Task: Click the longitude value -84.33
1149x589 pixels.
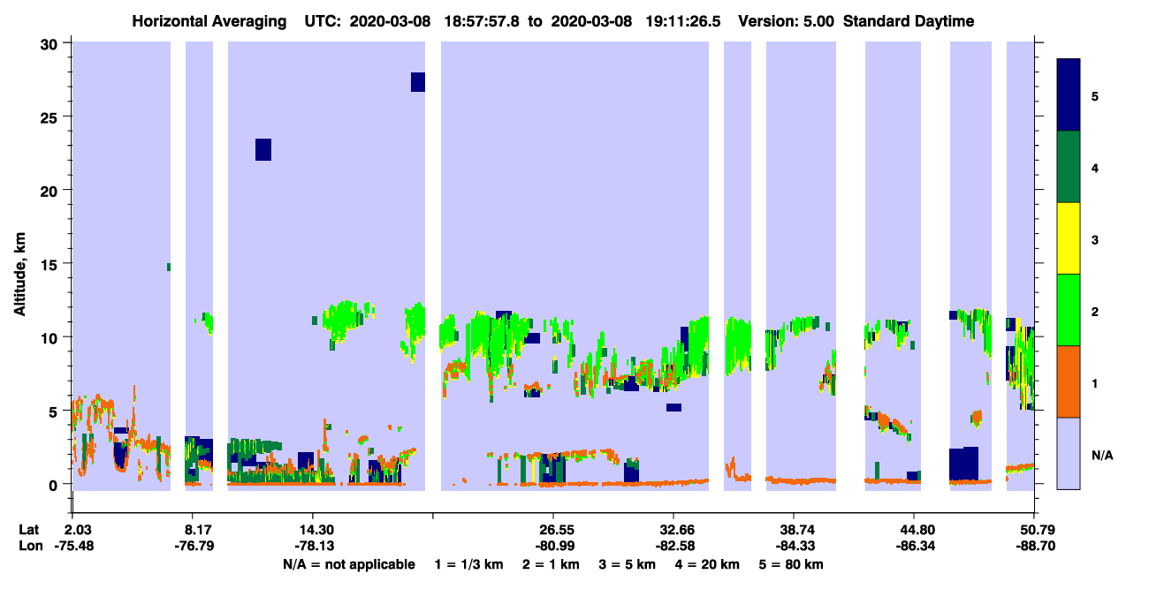Action: [x=794, y=546]
